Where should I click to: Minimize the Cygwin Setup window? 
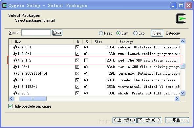(173, 6)
